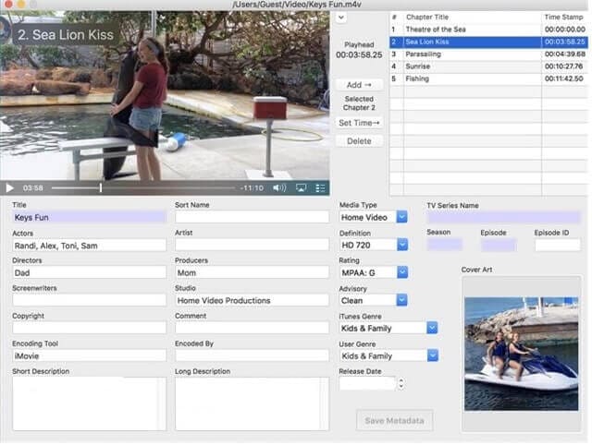The height and width of the screenshot is (445, 592).
Task: Click the Studio field
Action: tap(252, 300)
